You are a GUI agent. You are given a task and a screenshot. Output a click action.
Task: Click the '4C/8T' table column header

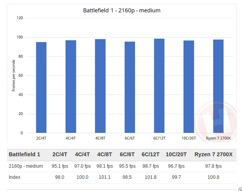pyautogui.click(x=105, y=154)
